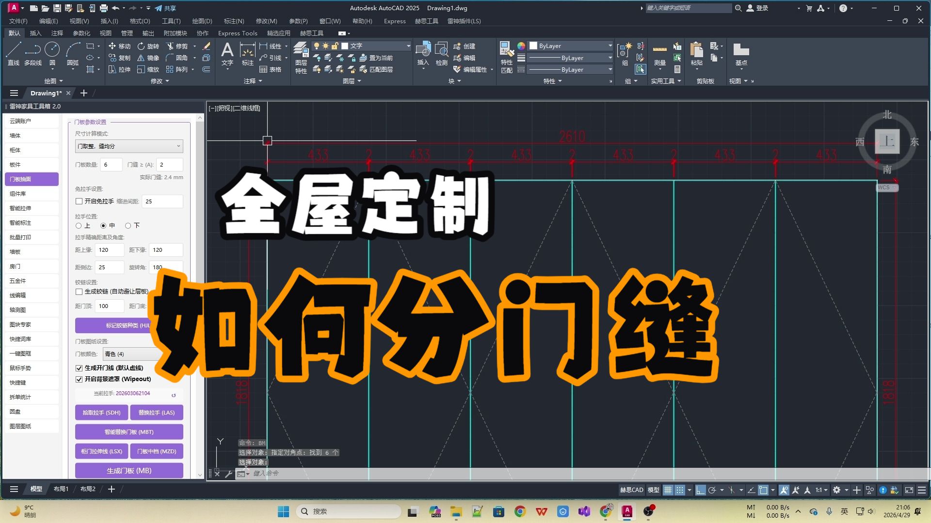The width and height of the screenshot is (931, 523).
Task: Click the 门板数量 input field
Action: pyautogui.click(x=111, y=165)
